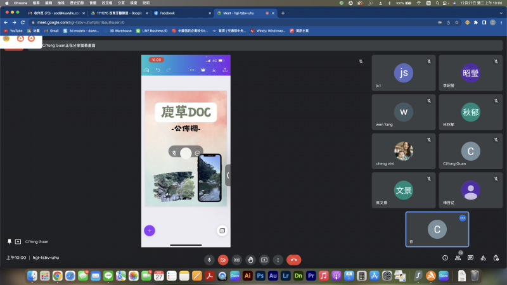Open a new Chrome tab
507x285 pixels.
click(x=283, y=13)
